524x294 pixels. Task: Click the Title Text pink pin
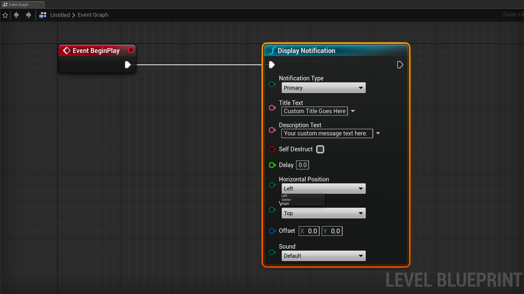272,108
